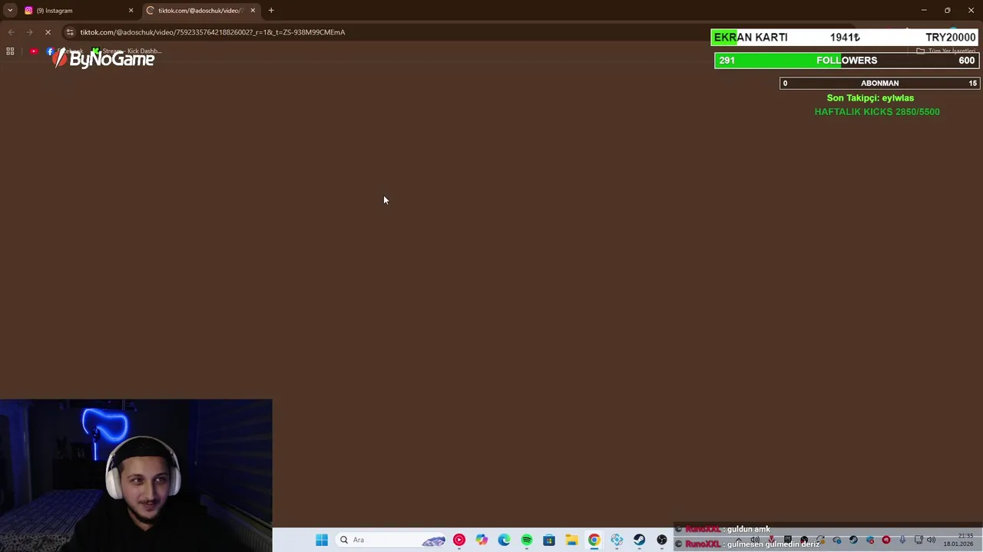Open OBS Studio from the taskbar
Viewport: 983px width, 552px height.
662,540
